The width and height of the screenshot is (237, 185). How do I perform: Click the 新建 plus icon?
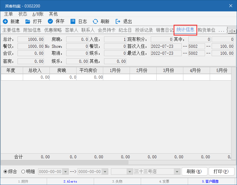click(x=5, y=21)
